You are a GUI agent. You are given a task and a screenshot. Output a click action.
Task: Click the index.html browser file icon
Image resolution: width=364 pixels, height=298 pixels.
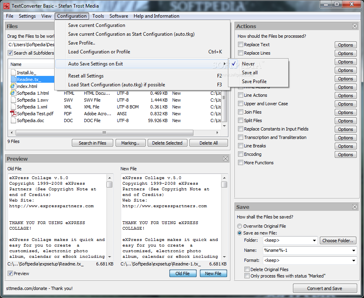(13, 86)
